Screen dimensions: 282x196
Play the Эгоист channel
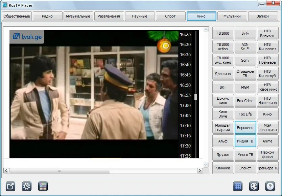pyautogui.click(x=245, y=168)
